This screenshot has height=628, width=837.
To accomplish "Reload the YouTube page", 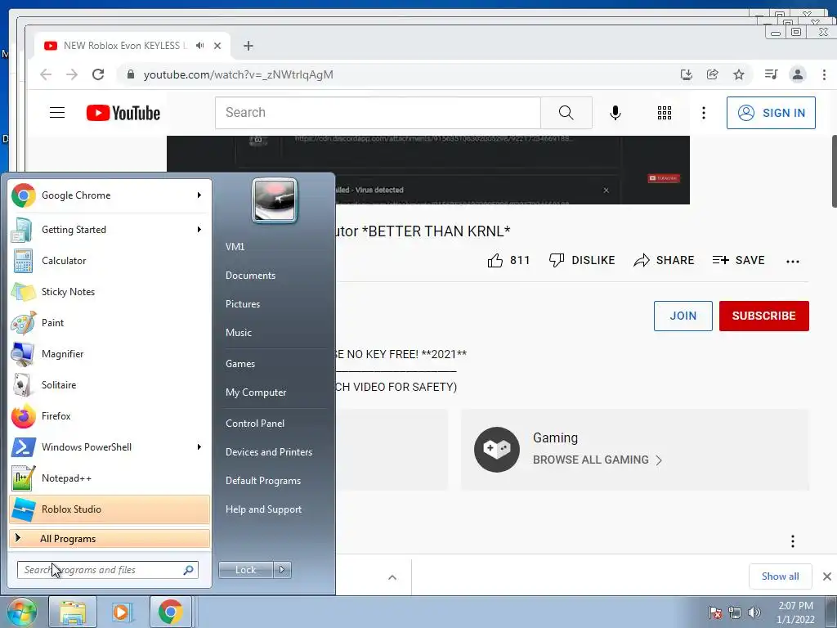I will tap(98, 74).
